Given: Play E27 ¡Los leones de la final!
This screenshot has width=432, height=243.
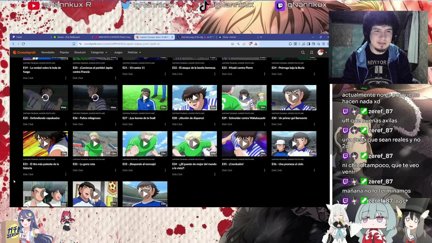Looking at the screenshot, I should click(x=145, y=98).
